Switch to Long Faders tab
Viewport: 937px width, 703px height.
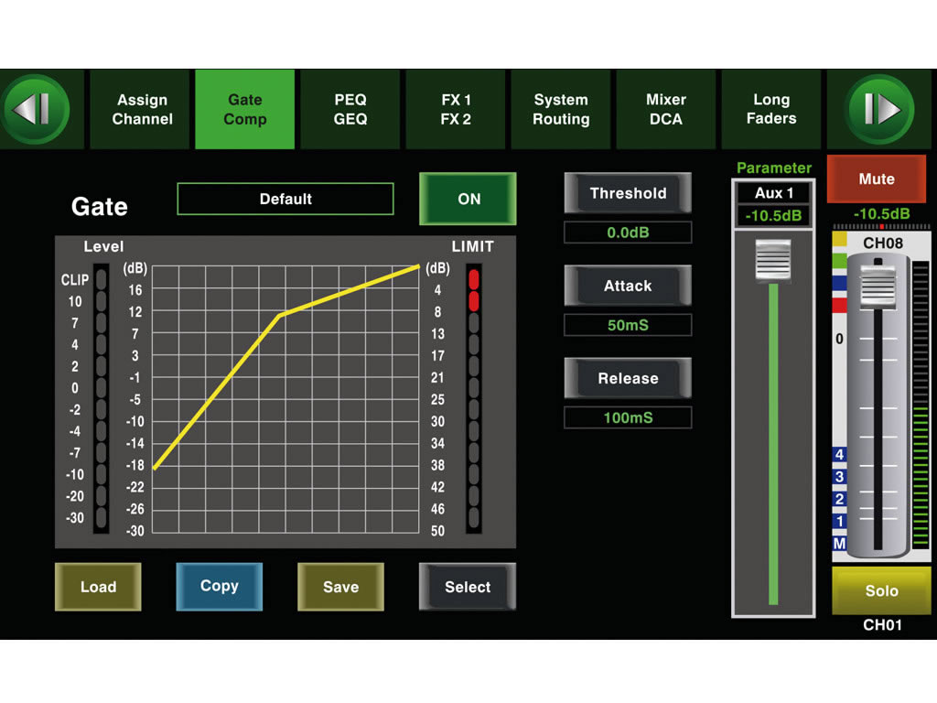(x=771, y=110)
